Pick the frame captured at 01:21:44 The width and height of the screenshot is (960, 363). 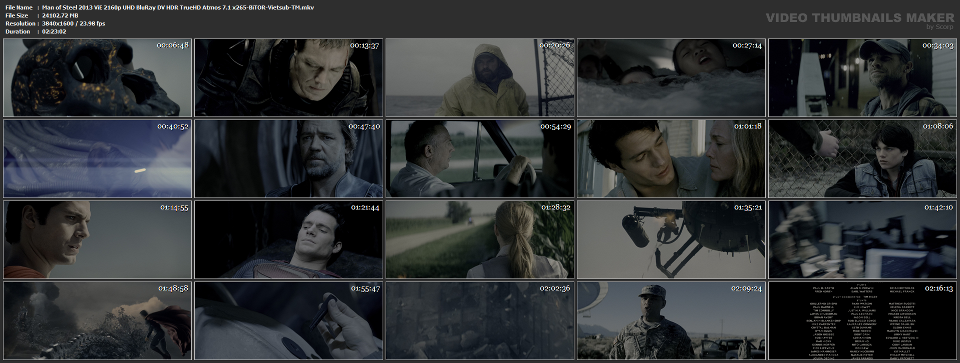[x=288, y=240]
